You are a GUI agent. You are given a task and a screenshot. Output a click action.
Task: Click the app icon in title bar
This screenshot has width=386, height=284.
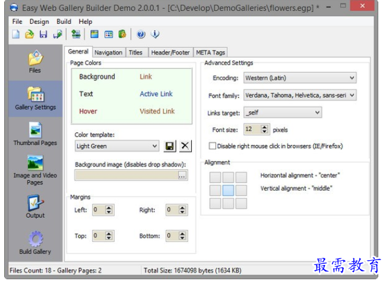tap(14, 8)
